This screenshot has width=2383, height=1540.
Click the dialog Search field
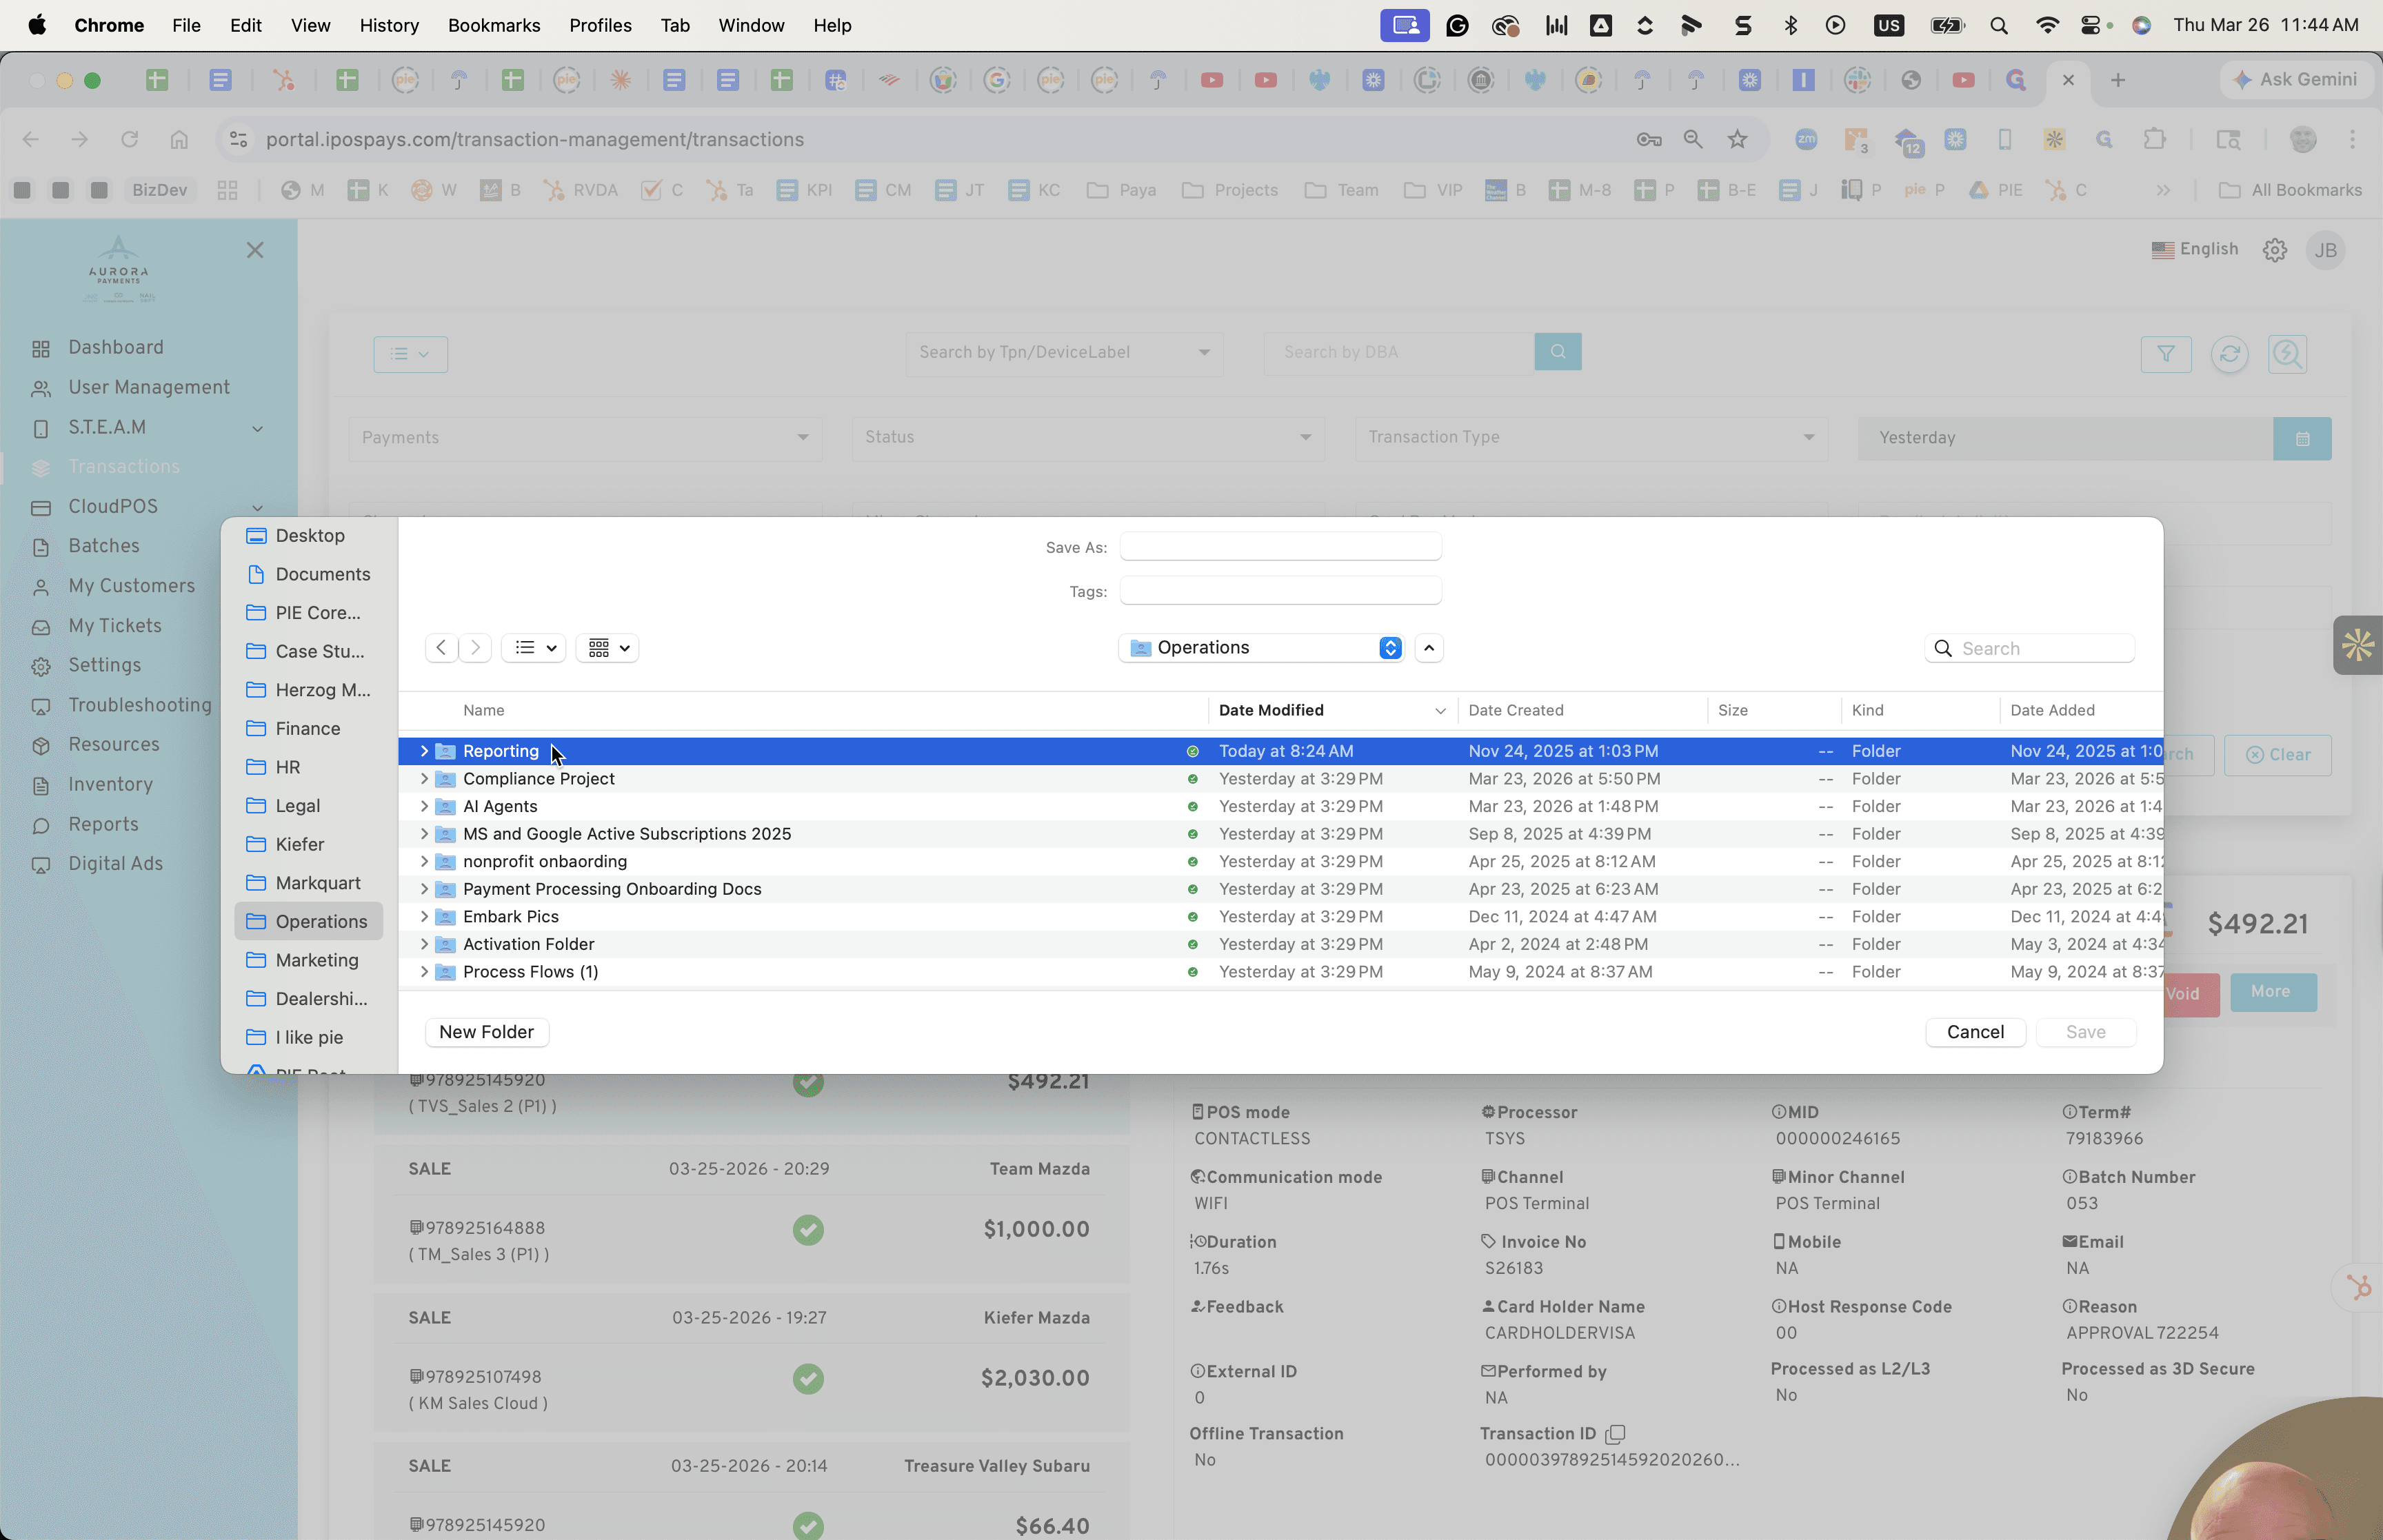2029,648
